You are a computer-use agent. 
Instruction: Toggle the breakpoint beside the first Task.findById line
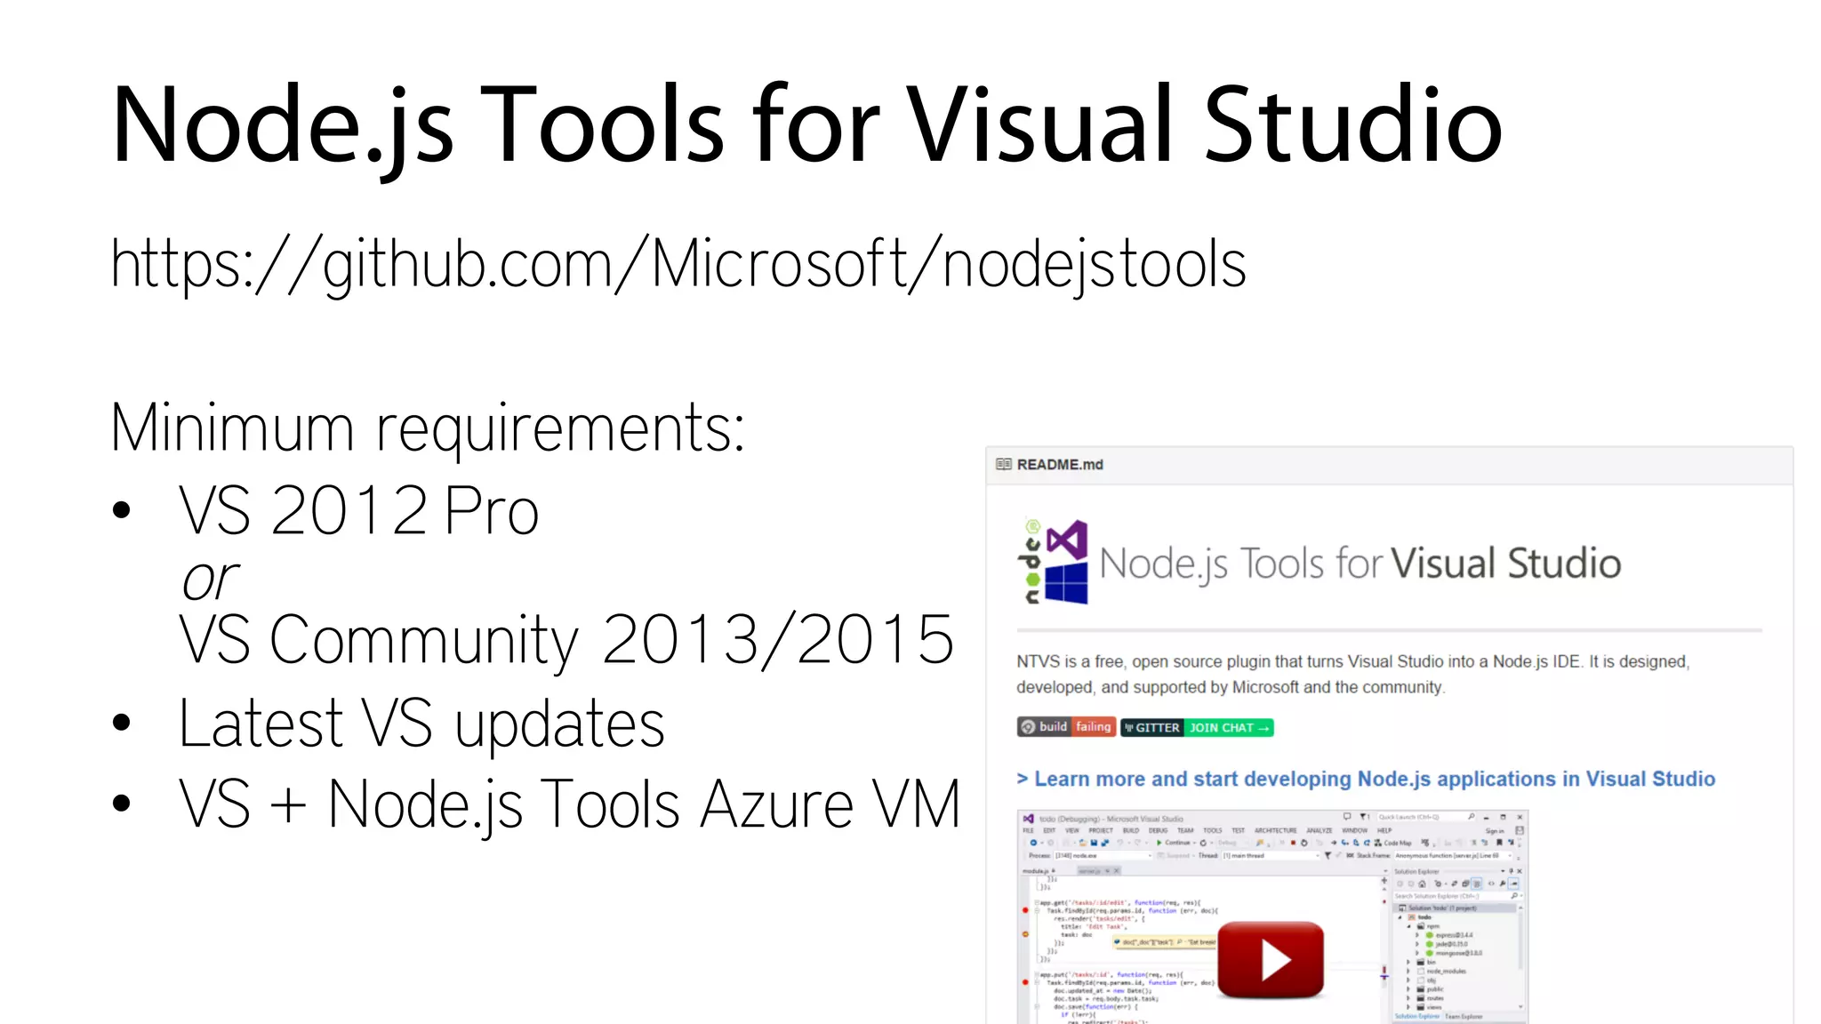1025,910
